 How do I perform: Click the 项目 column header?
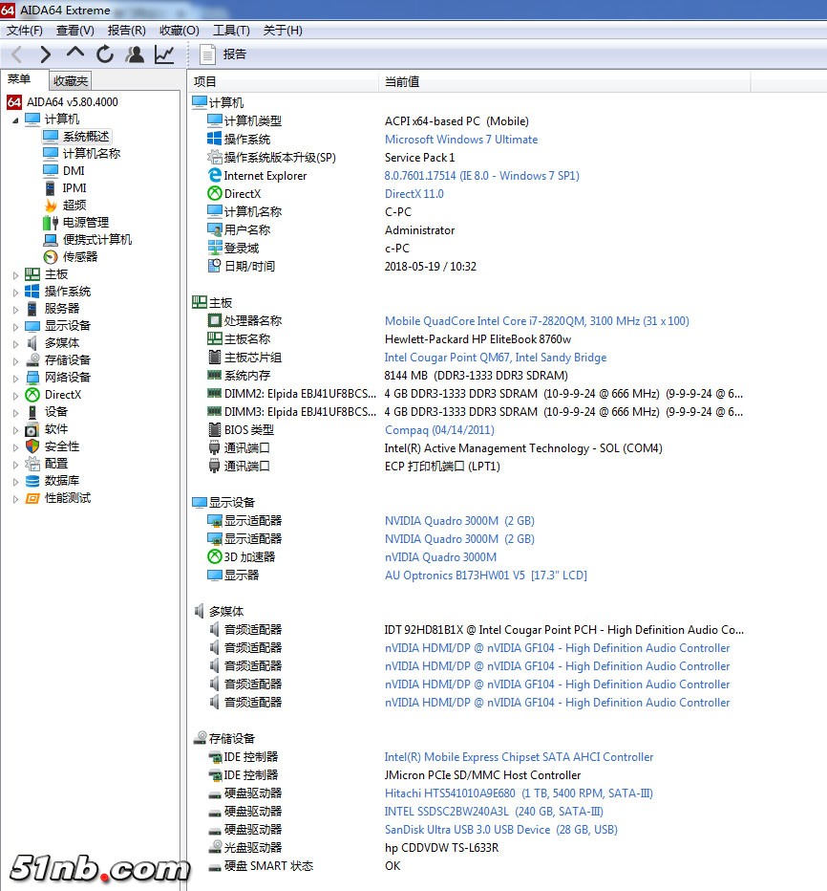click(x=205, y=81)
